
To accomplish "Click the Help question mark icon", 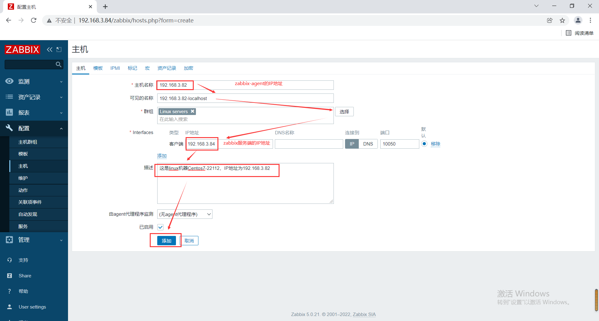I will pyautogui.click(x=10, y=291).
